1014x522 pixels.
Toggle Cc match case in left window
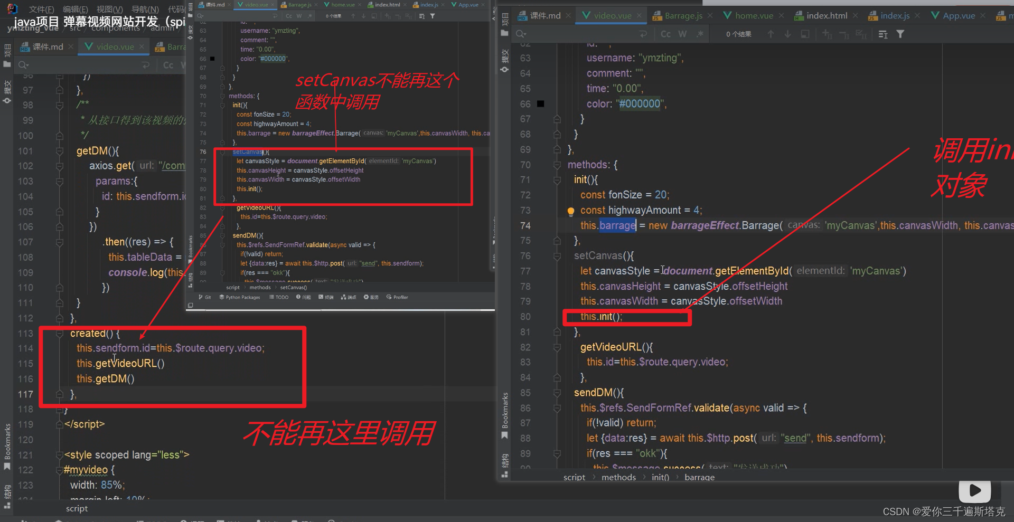(x=168, y=65)
